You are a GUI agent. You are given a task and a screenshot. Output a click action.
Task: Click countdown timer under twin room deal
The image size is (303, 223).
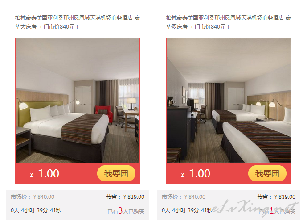(187, 210)
